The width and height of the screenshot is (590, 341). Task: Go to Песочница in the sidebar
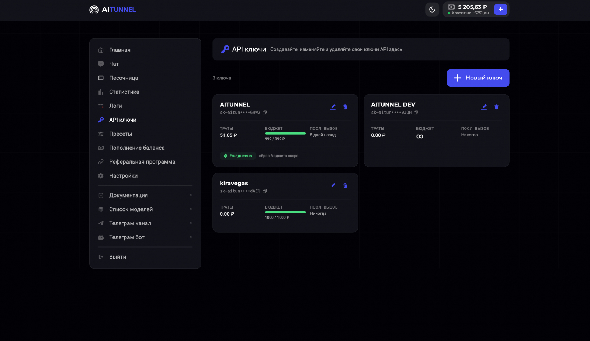coord(145,78)
